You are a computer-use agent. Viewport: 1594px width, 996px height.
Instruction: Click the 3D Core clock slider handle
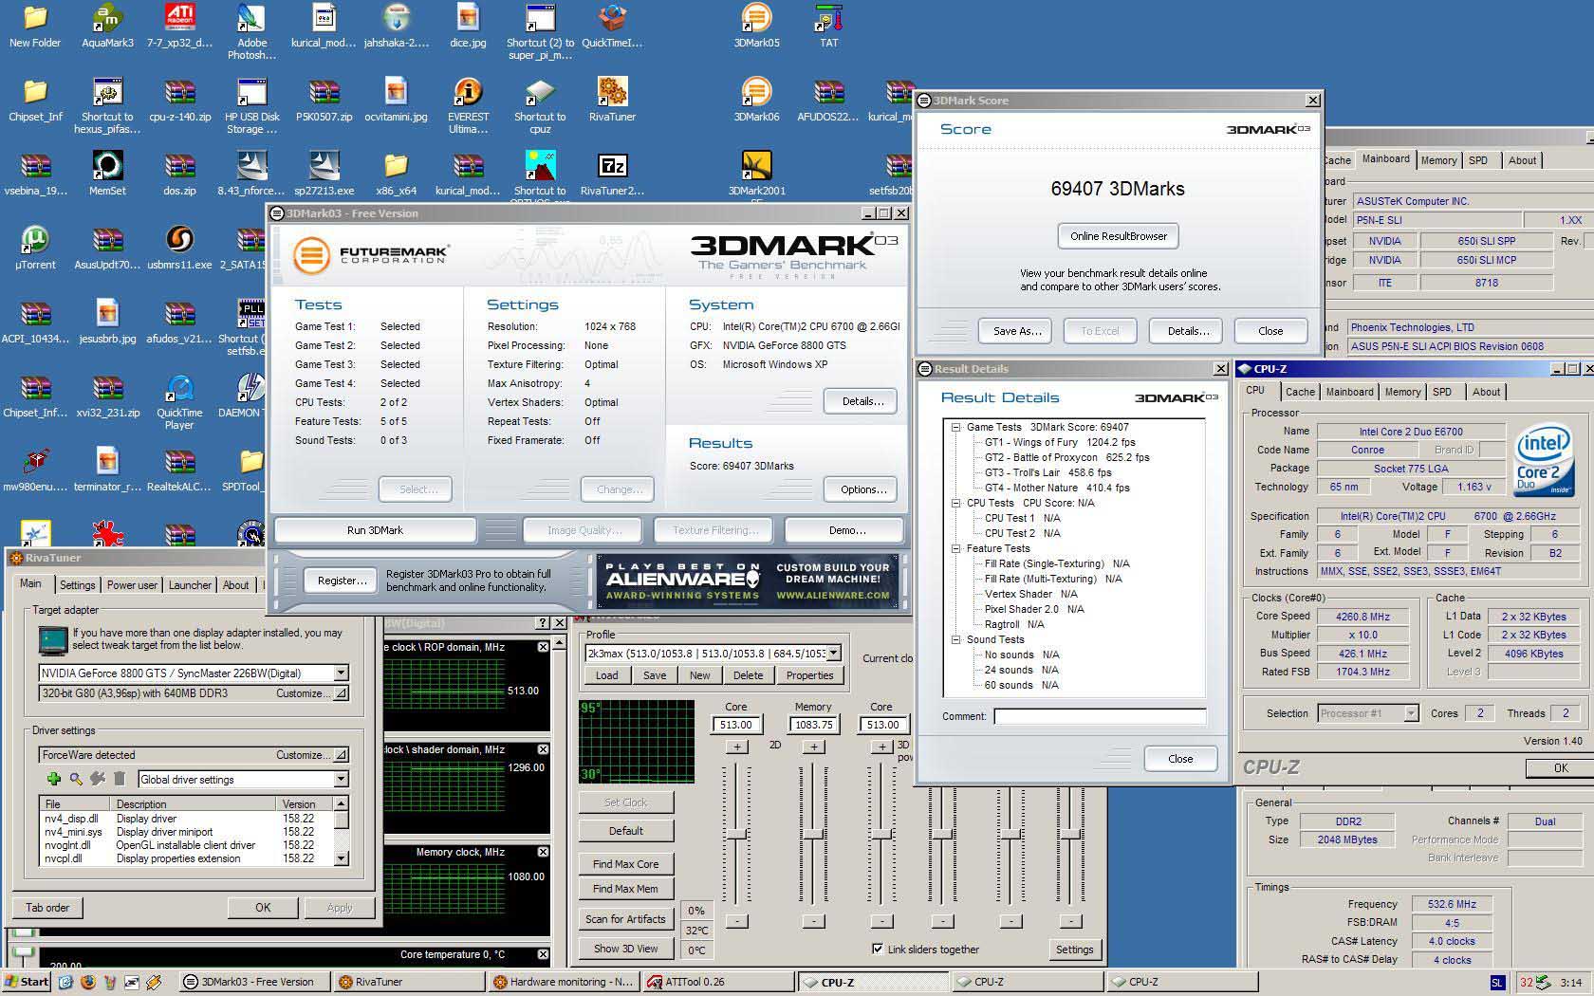[x=881, y=833]
